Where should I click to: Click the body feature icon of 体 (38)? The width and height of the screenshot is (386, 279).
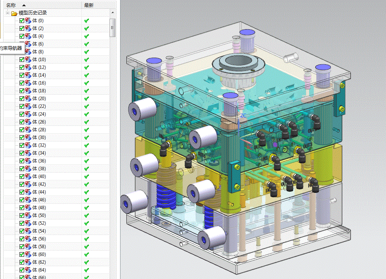(28, 169)
